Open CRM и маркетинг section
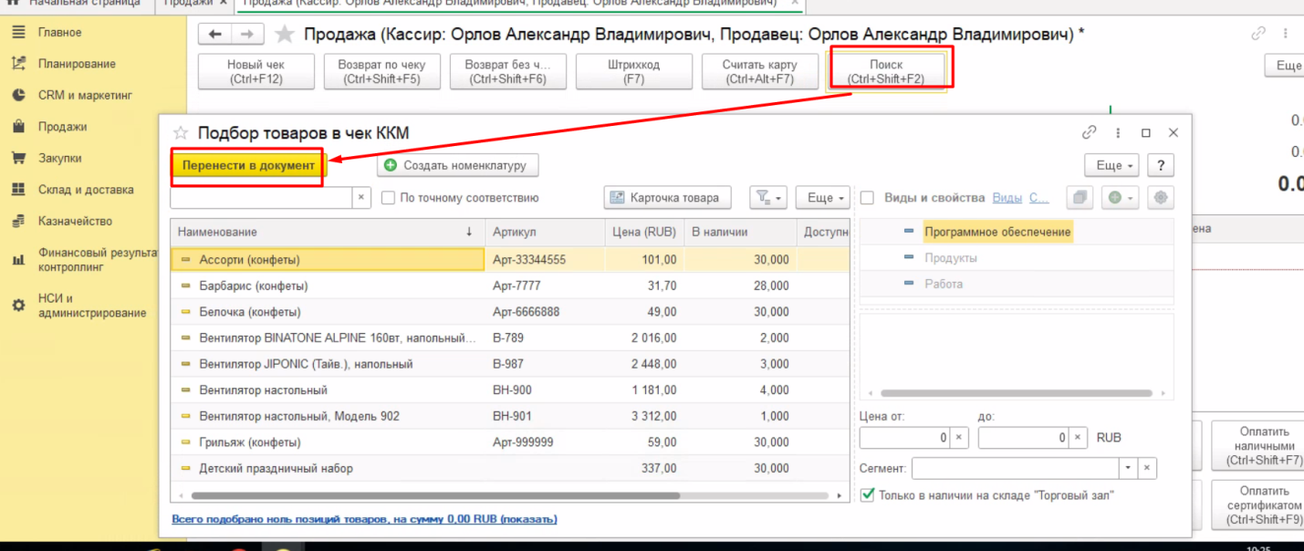1304x551 pixels. (x=85, y=95)
